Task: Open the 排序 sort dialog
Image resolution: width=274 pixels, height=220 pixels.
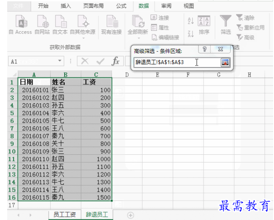Action: pyautogui.click(x=204, y=25)
